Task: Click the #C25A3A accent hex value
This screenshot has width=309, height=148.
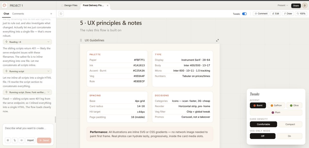Action: (x=139, y=71)
